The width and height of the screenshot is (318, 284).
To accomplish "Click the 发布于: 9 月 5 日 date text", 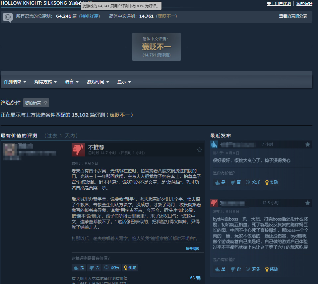I will pyautogui.click(x=85, y=163).
